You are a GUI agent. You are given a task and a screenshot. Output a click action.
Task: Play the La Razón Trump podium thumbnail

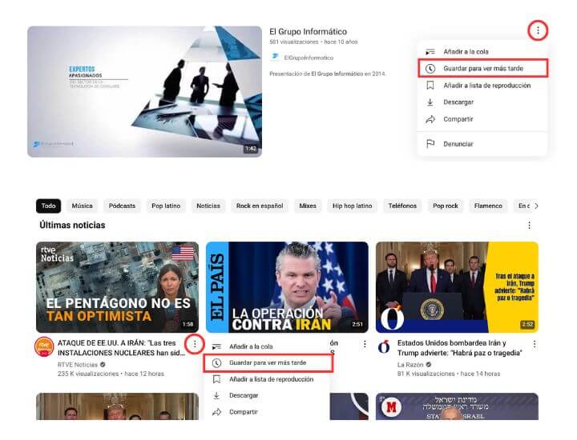457,287
